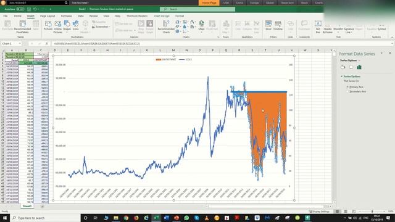Open Firefox from the taskbar
This screenshot has height=222, width=395.
pyautogui.click(x=136, y=218)
